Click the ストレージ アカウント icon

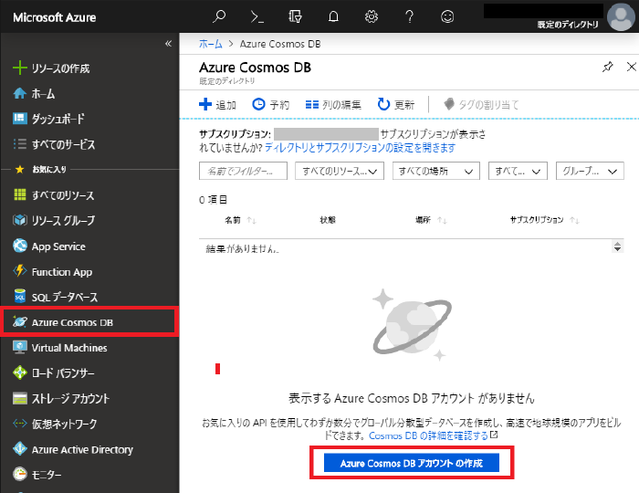pyautogui.click(x=19, y=398)
